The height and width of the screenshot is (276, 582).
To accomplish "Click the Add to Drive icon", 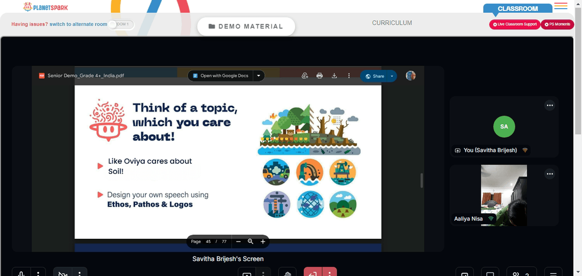I will pyautogui.click(x=305, y=76).
